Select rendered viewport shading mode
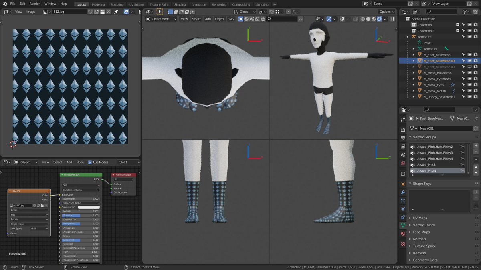481x270 pixels. point(379,19)
